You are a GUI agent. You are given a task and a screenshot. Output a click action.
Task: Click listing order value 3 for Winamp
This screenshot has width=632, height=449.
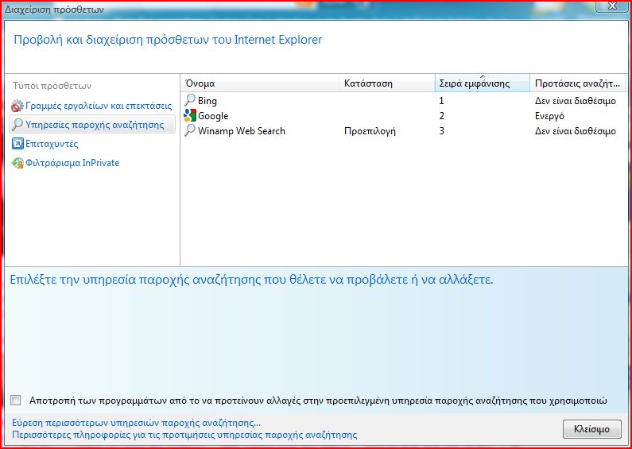[442, 131]
